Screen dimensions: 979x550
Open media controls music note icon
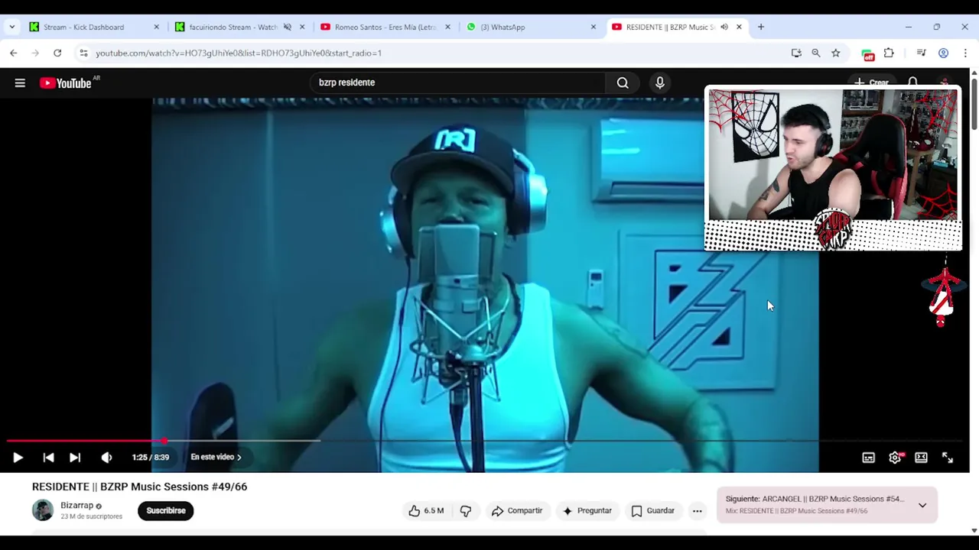coord(921,53)
